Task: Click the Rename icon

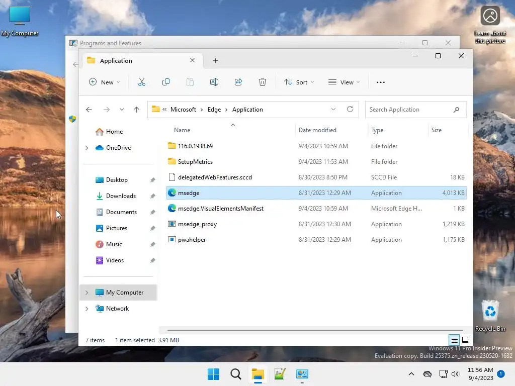Action: (x=214, y=82)
